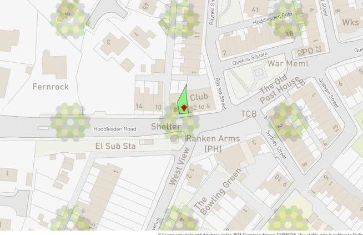Click building number 14 on Hoddlesden Road

click(x=139, y=106)
